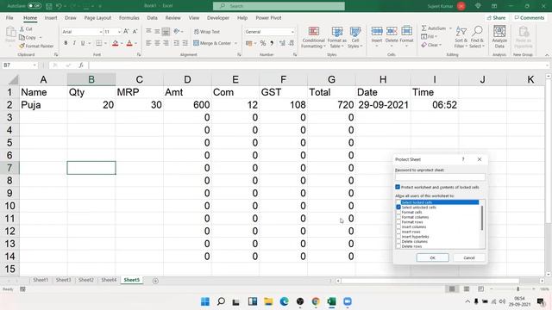Click the Decrease Font Size icon
Image resolution: width=552 pixels, height=310 pixels.
click(x=135, y=32)
